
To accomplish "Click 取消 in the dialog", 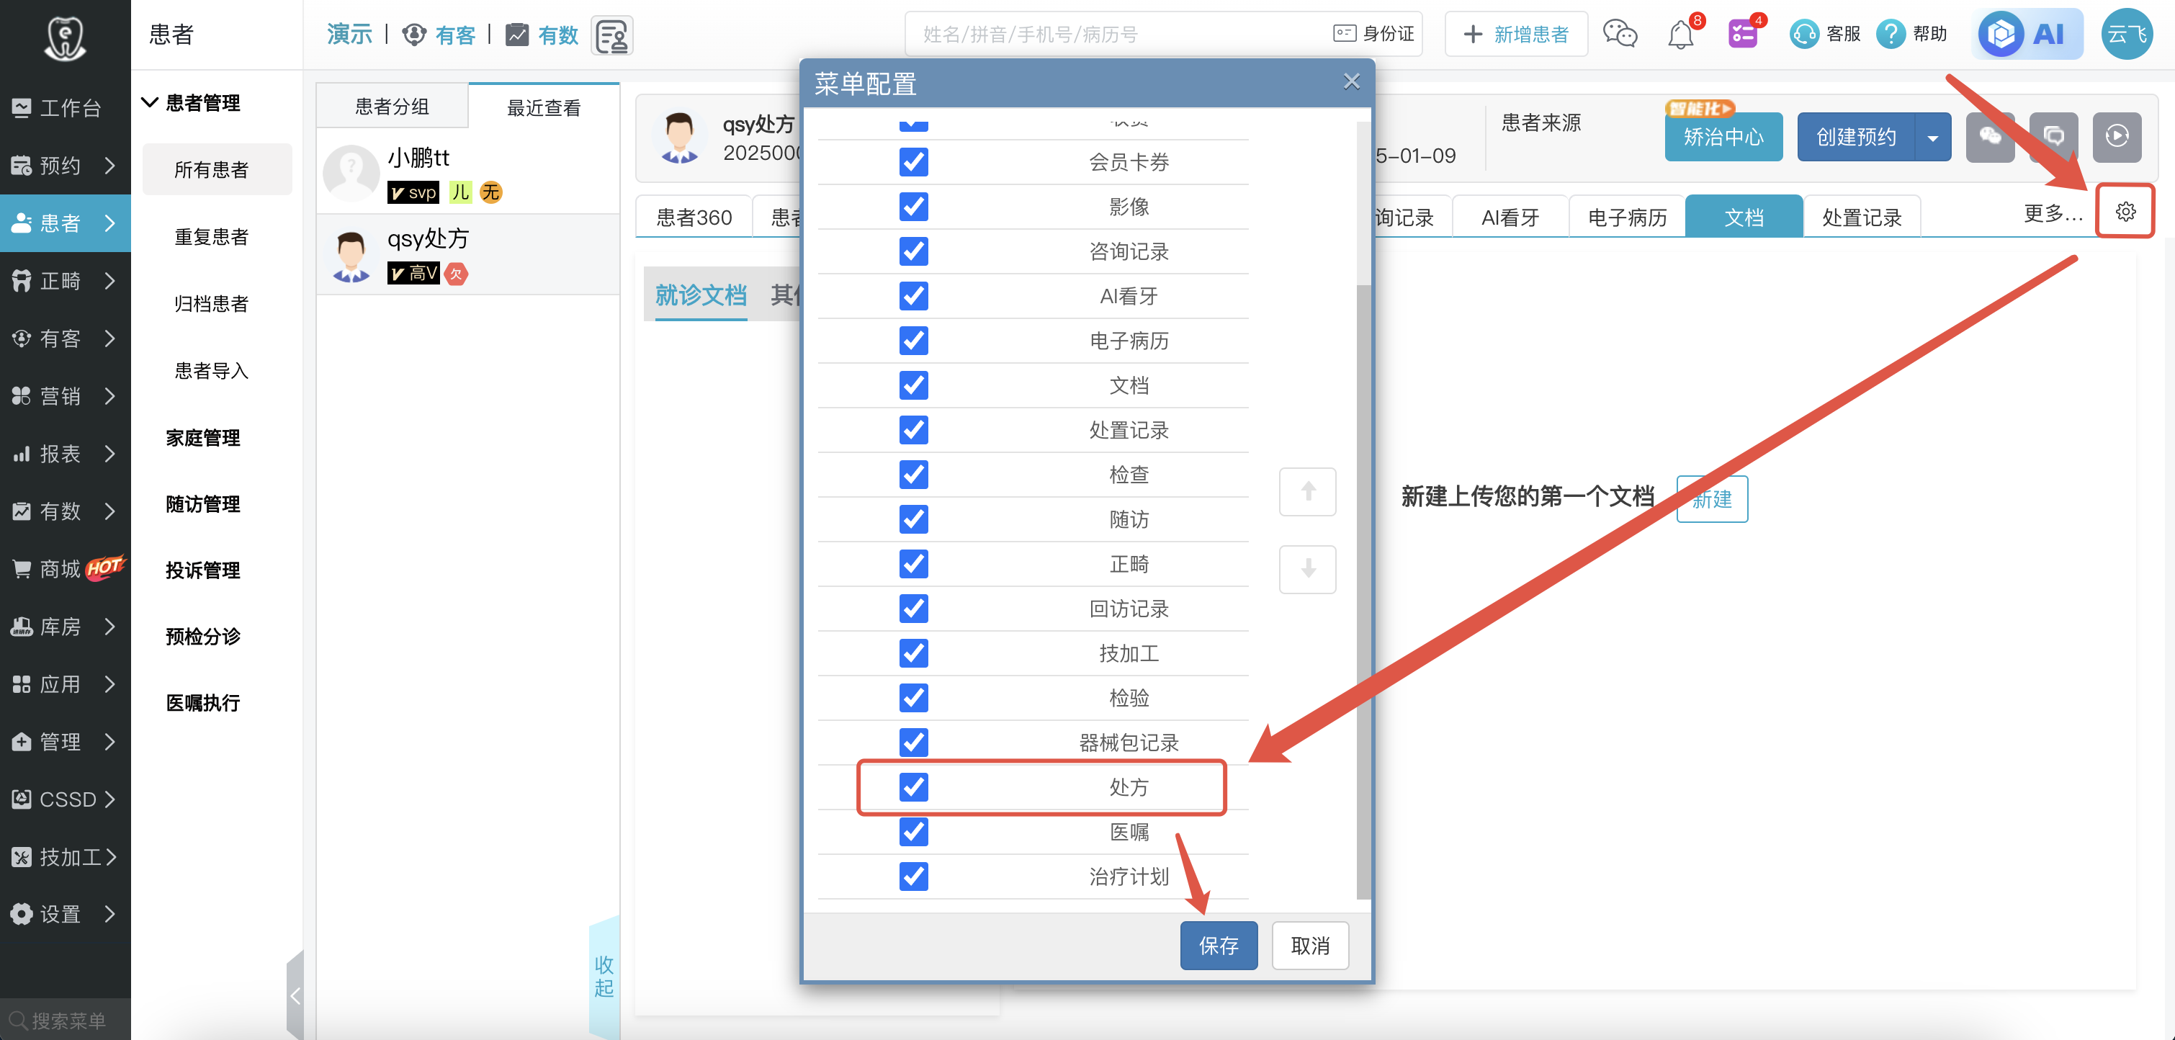I will tap(1309, 946).
